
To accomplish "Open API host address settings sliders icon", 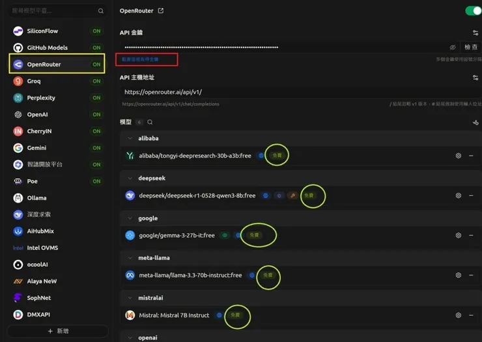I will coord(475,78).
